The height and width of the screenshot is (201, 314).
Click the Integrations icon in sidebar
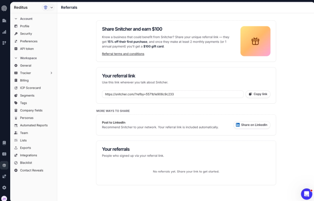16,155
